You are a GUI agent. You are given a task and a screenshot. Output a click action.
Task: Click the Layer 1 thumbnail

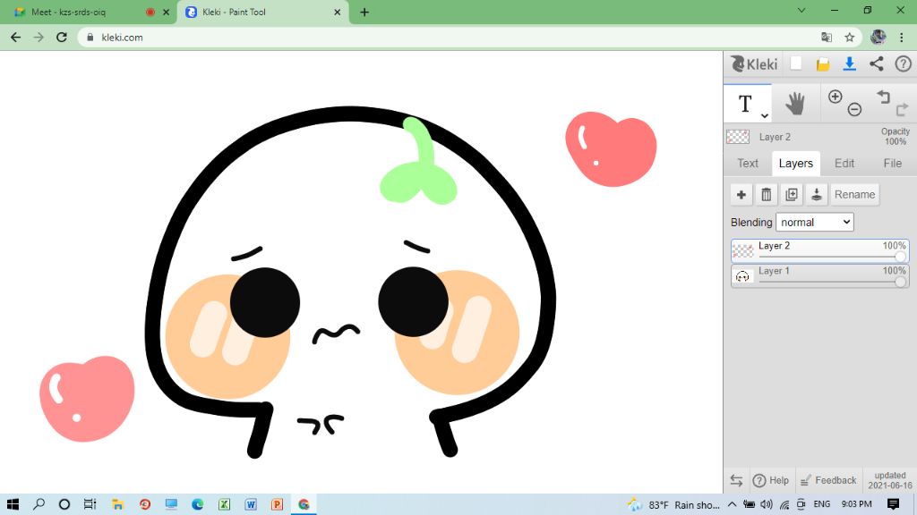coord(742,276)
